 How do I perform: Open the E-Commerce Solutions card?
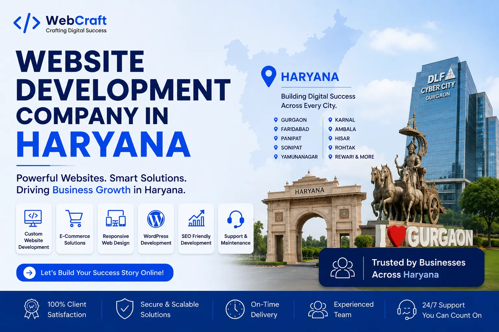point(75,229)
